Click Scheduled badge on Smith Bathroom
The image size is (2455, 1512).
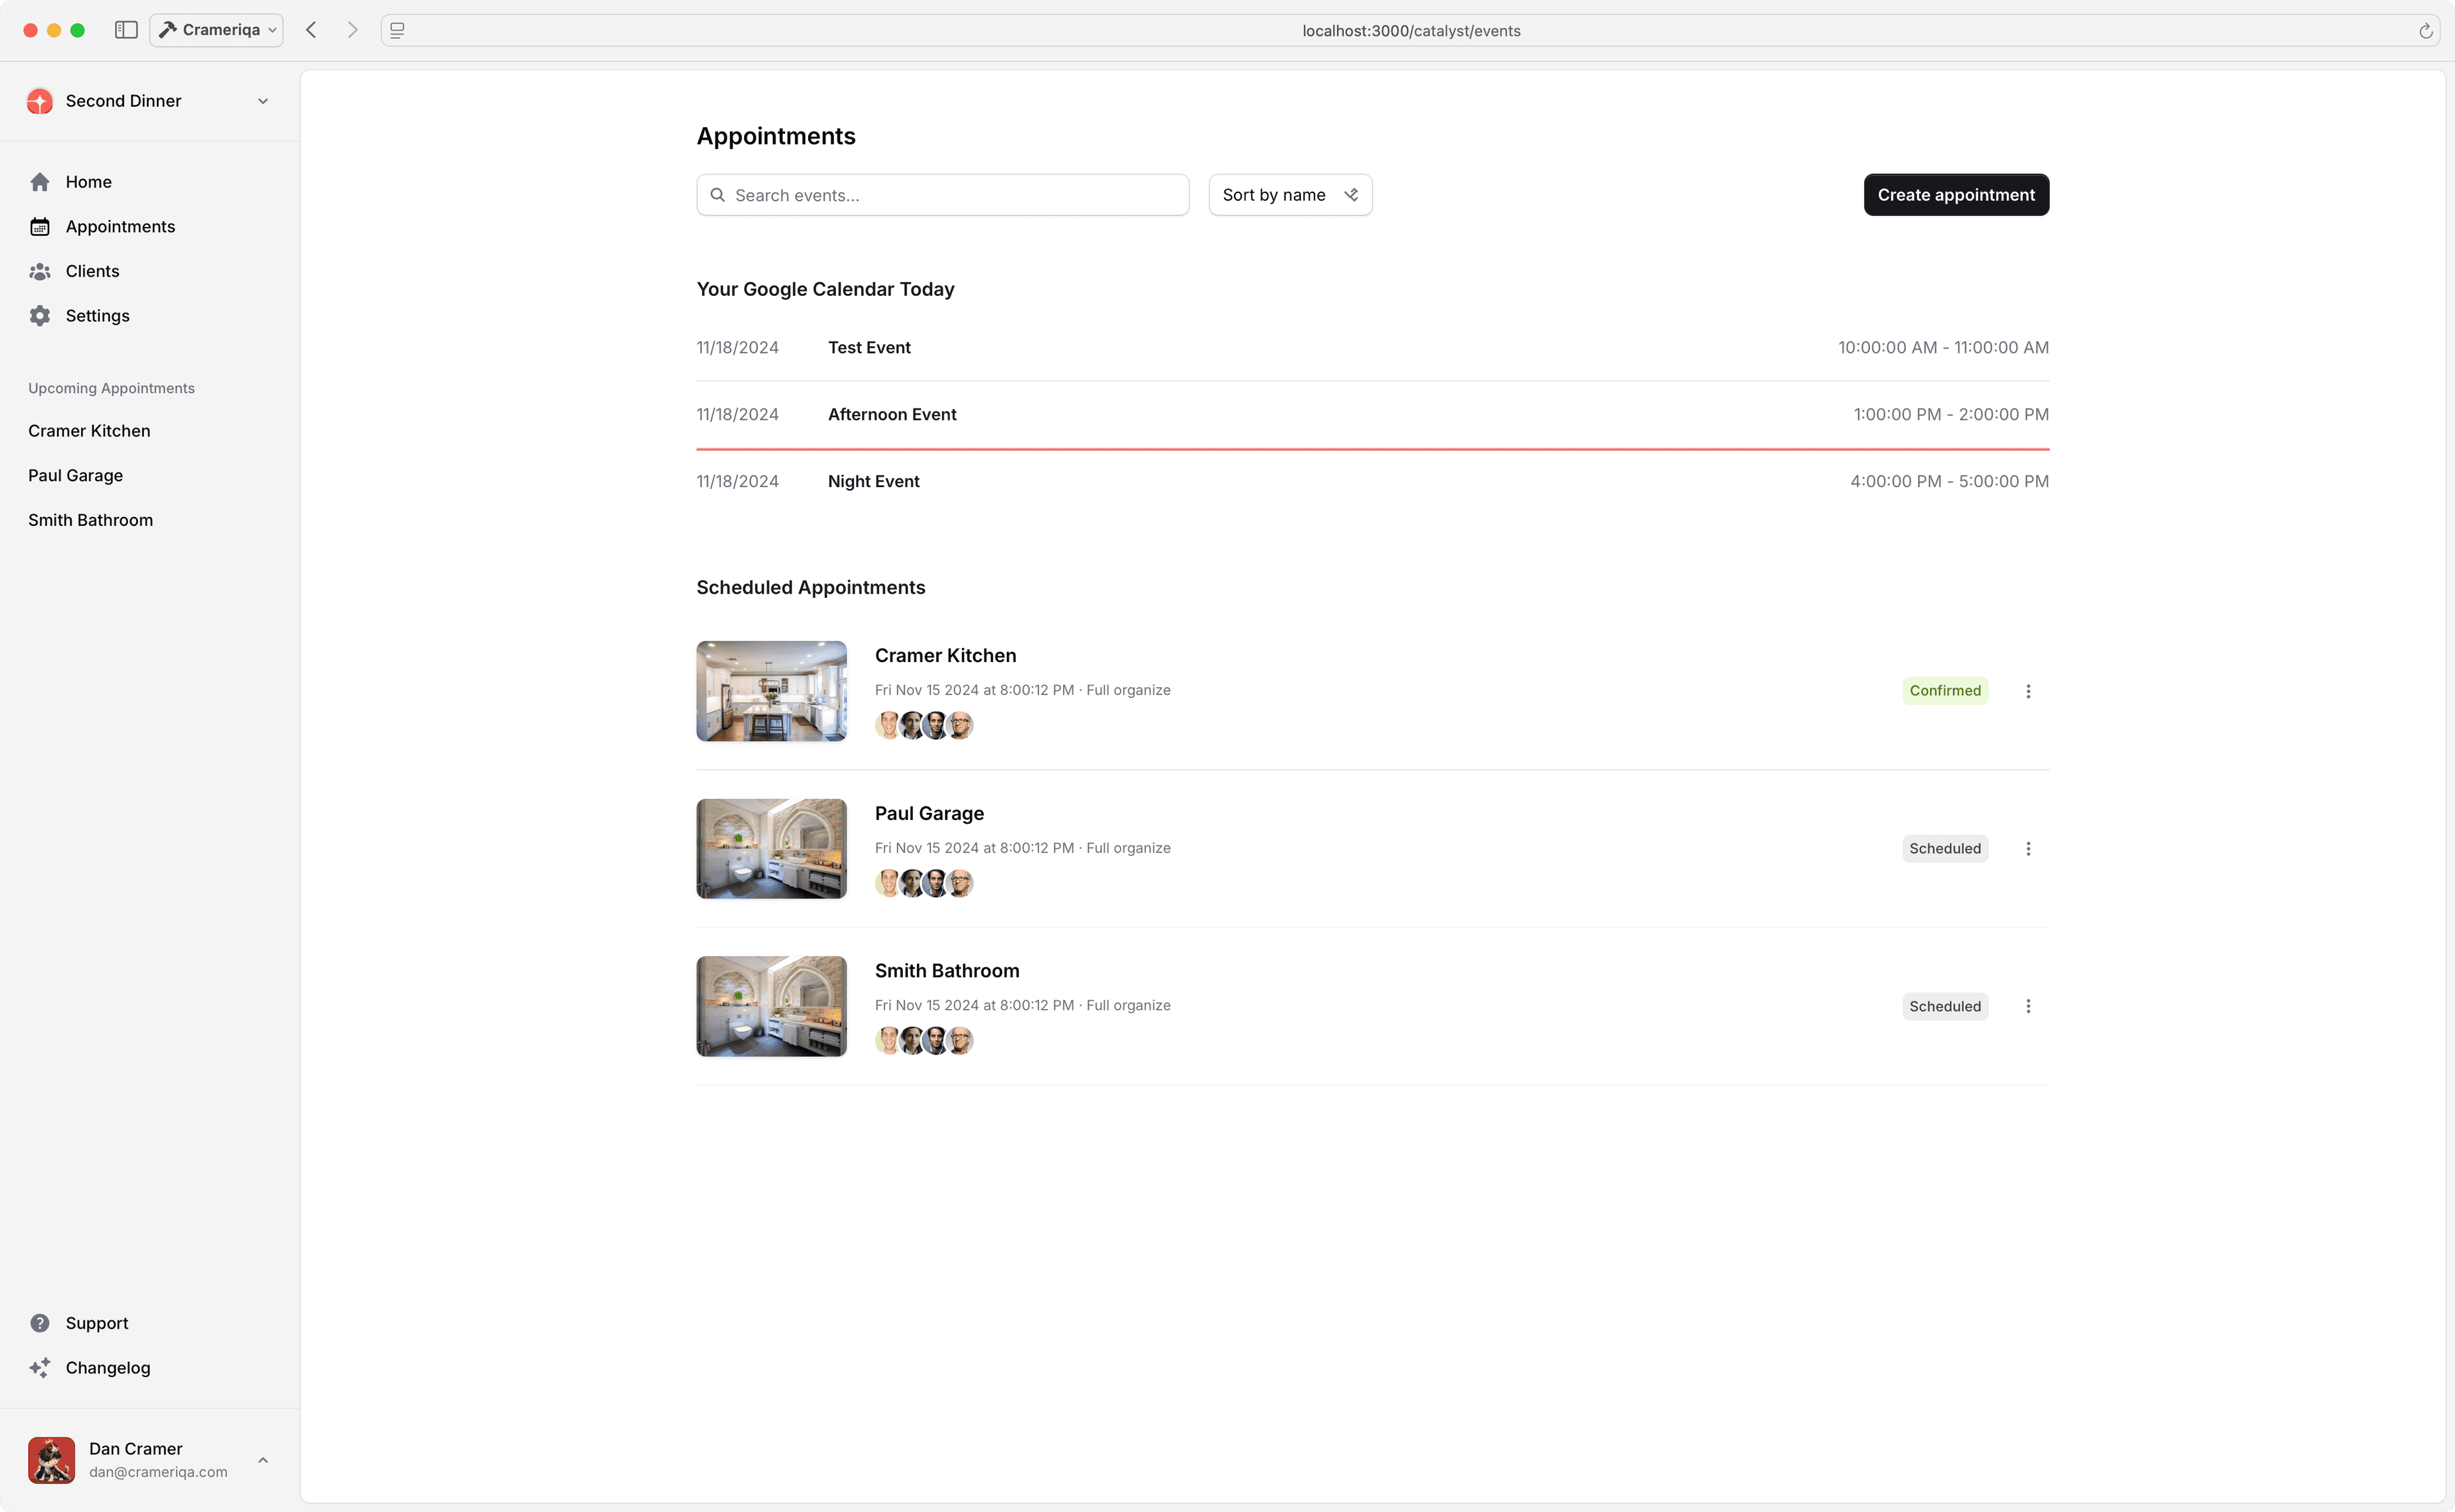(1945, 1006)
